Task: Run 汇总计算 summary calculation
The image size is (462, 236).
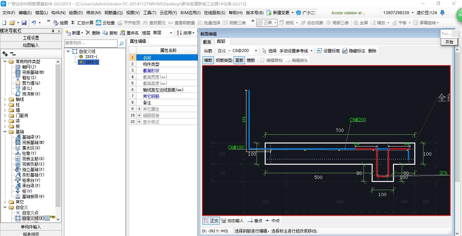Action: [x=82, y=23]
